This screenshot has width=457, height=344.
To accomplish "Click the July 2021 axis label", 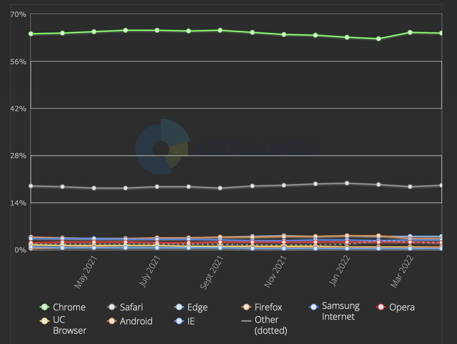I will click(x=149, y=272).
